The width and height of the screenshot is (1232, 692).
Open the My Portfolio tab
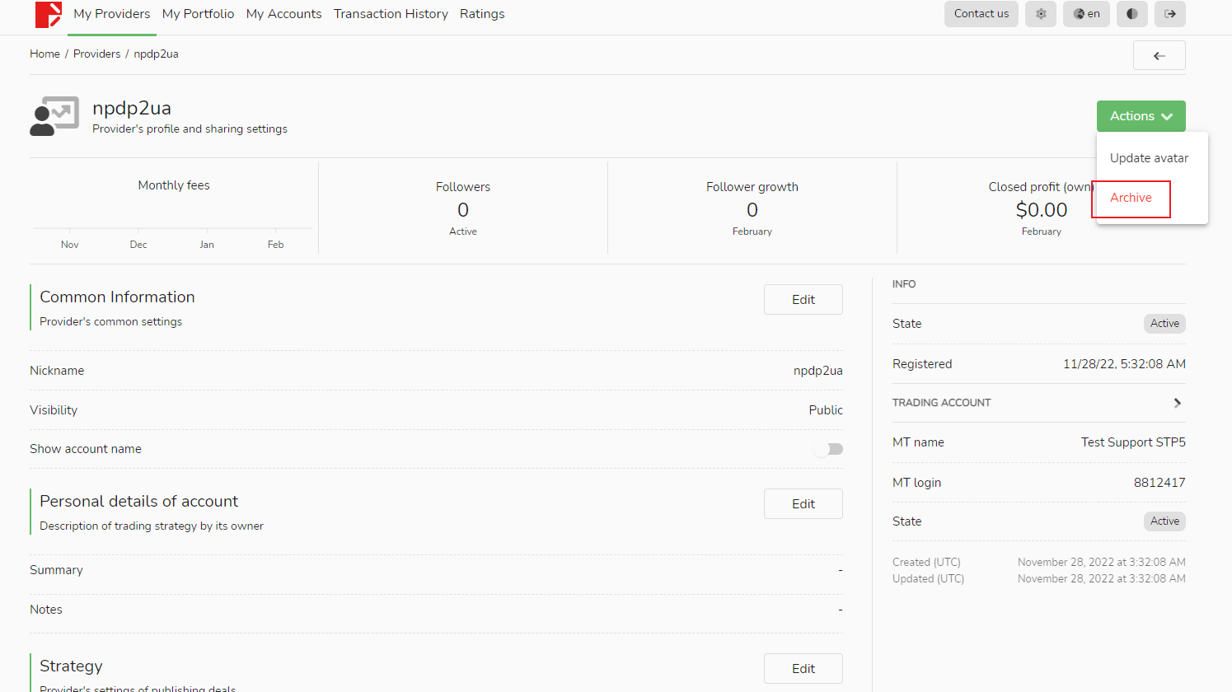(x=198, y=14)
